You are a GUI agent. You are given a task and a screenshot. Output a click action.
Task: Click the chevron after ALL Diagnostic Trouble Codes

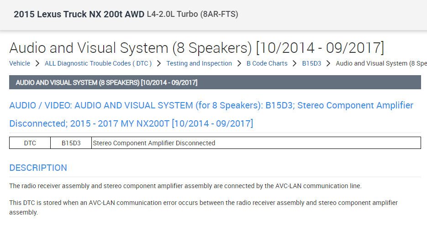tap(159, 63)
